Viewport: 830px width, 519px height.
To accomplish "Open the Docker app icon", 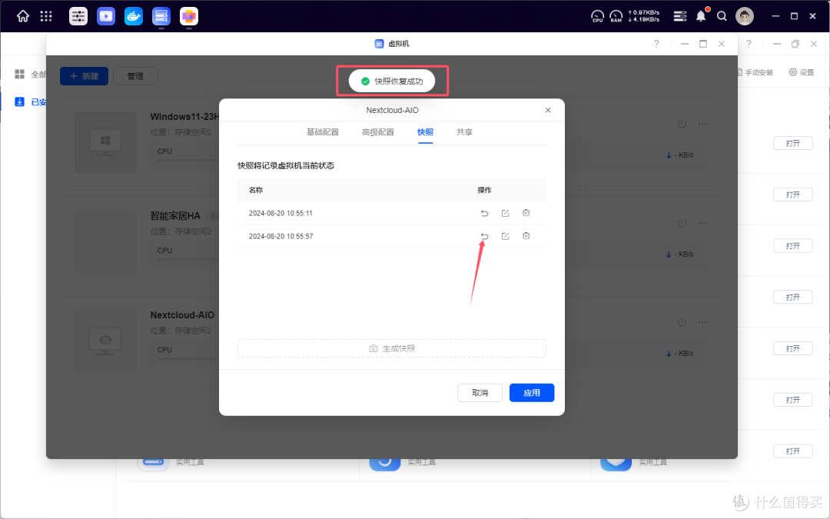I will (134, 16).
